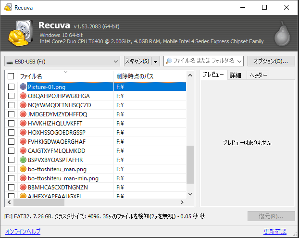Click the file list scroll left arrow
299x238 pixels.
point(9,202)
